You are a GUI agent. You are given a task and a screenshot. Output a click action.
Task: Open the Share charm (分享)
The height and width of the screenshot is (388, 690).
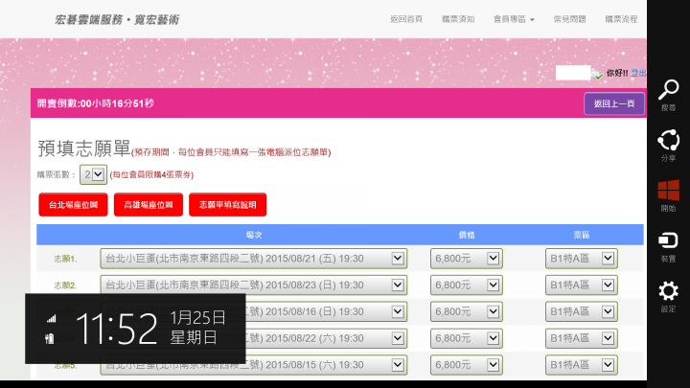tap(668, 146)
